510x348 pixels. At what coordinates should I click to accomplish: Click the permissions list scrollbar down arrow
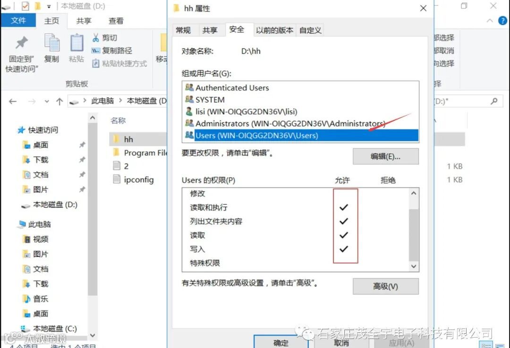414,266
